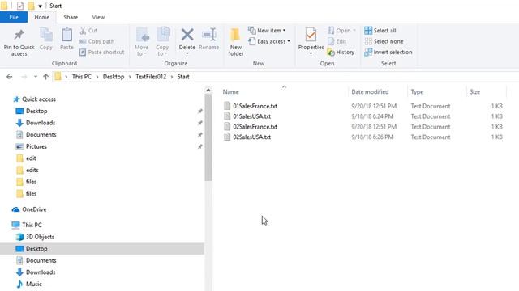Open the Easy access dropdown
519x291 pixels.
(x=269, y=41)
